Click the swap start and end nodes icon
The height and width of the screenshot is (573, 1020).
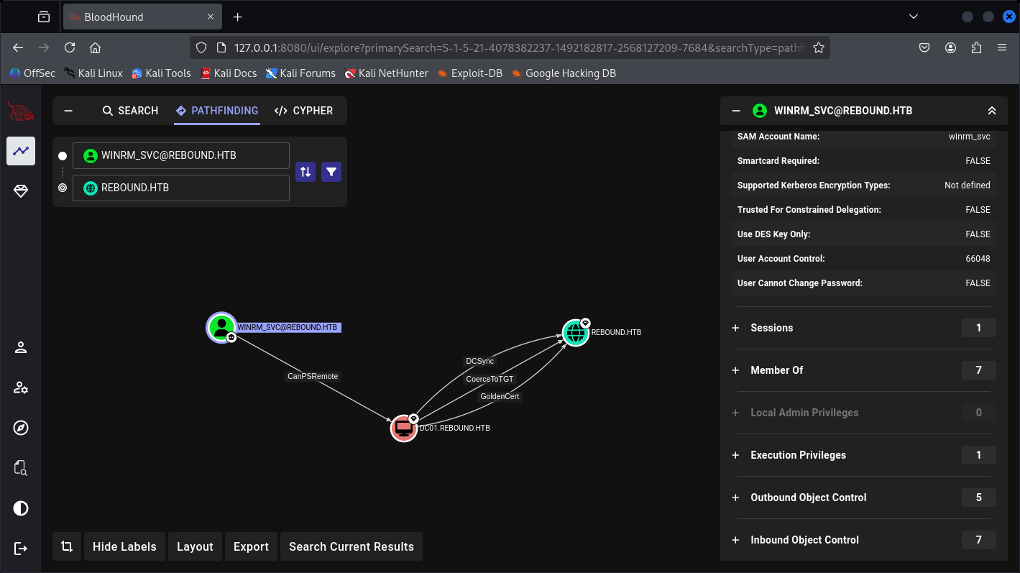pos(305,172)
